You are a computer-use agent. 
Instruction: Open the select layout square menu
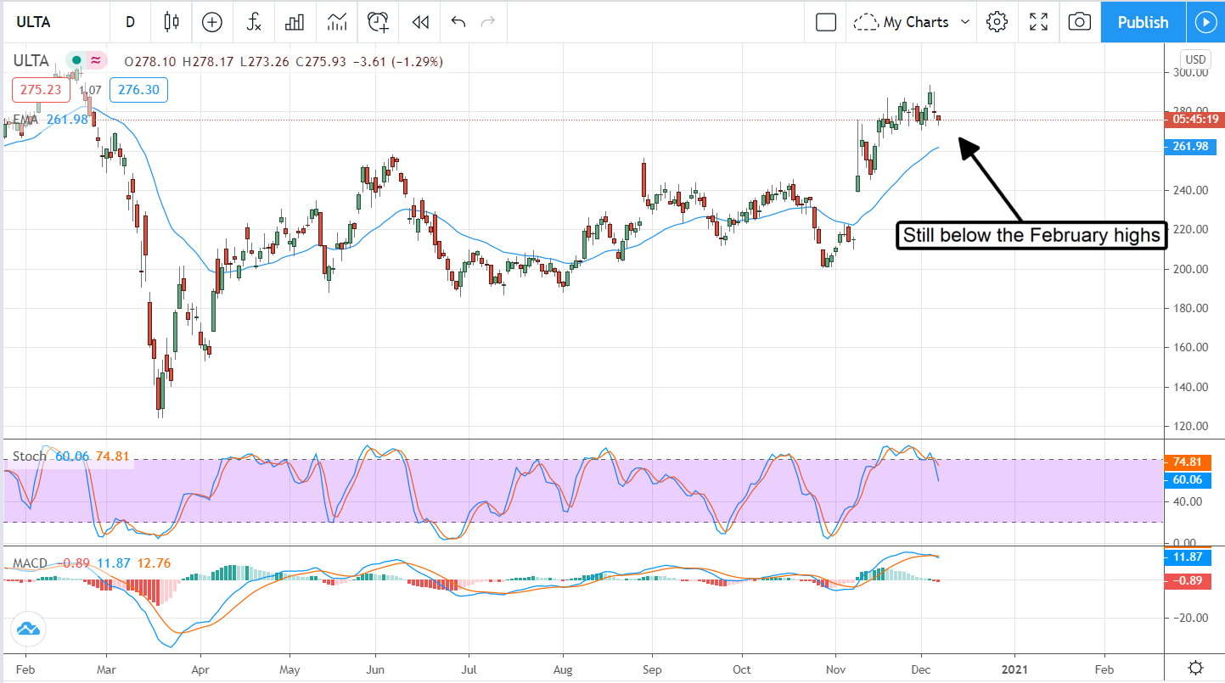click(x=826, y=22)
